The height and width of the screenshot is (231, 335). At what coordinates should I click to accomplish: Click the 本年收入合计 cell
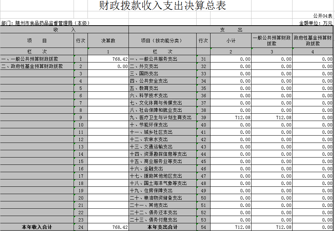(37, 227)
